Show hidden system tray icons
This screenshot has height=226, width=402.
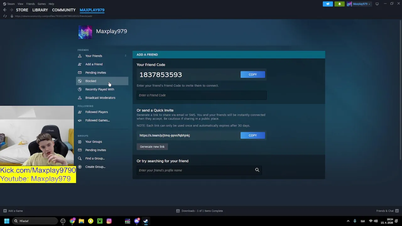coord(348,221)
